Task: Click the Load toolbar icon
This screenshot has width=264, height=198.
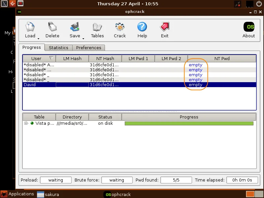Action: [30, 27]
